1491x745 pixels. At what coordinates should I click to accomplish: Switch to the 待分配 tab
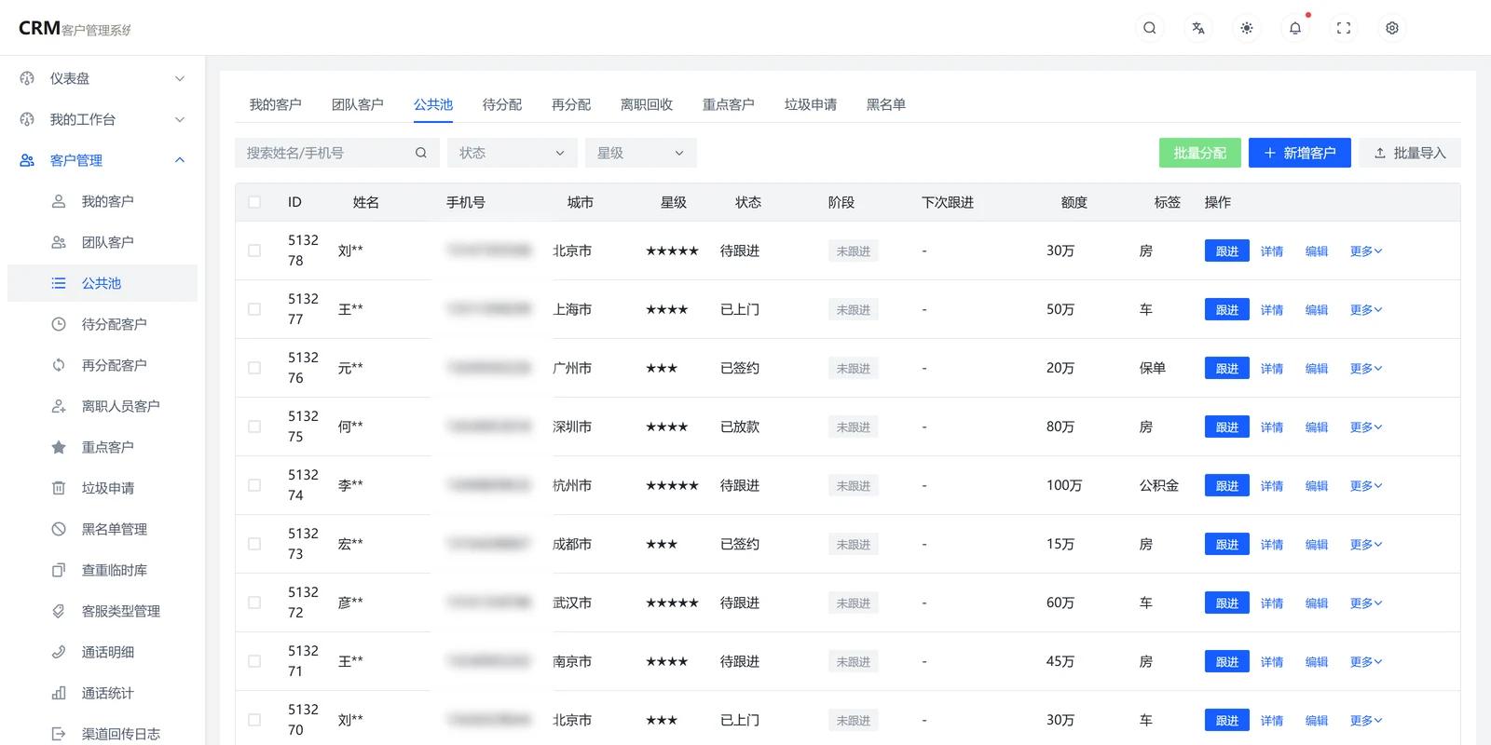pos(502,104)
